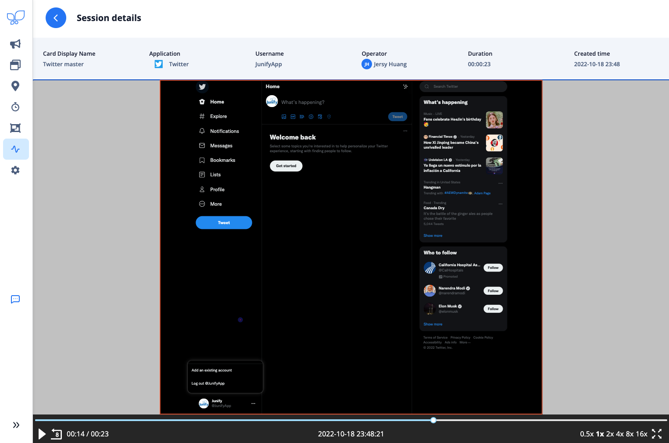This screenshot has height=443, width=669.
Task: Select the activity pulse sidebar icon
Action: pyautogui.click(x=16, y=149)
